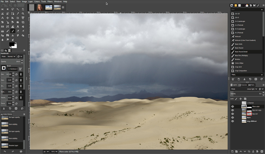
Task: Toggle visibility of Exp corr copy layer
Action: [x=233, y=110]
